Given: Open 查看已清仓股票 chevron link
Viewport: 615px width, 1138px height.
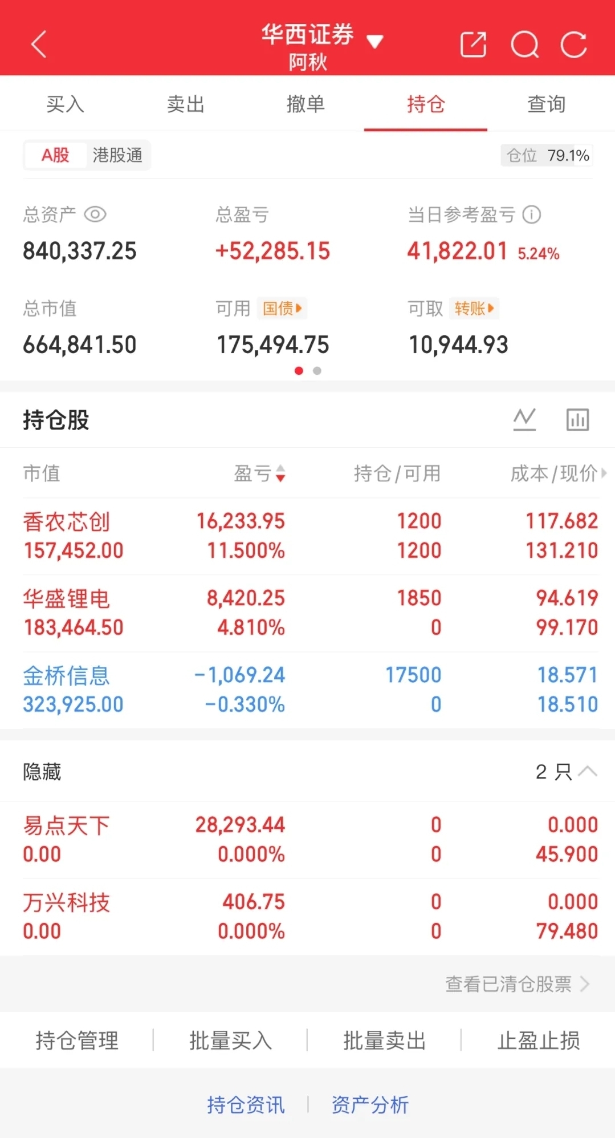Looking at the screenshot, I should click(517, 983).
